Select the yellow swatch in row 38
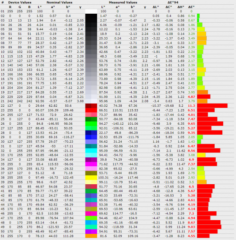Image resolution: width=236 pixels, height=240 pixels. pos(91,178)
